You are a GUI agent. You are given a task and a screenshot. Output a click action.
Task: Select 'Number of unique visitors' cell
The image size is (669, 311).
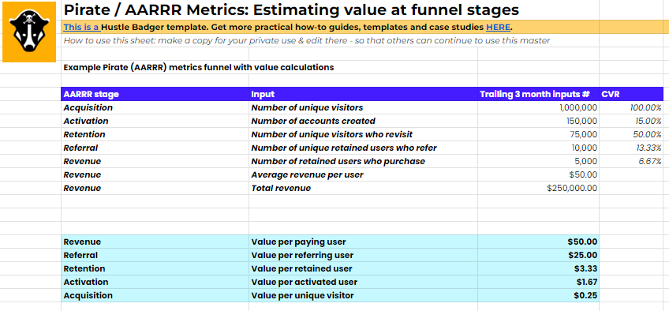[x=364, y=107]
